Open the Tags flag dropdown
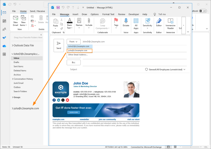Screen dimensions: 211x149 tap(116, 23)
